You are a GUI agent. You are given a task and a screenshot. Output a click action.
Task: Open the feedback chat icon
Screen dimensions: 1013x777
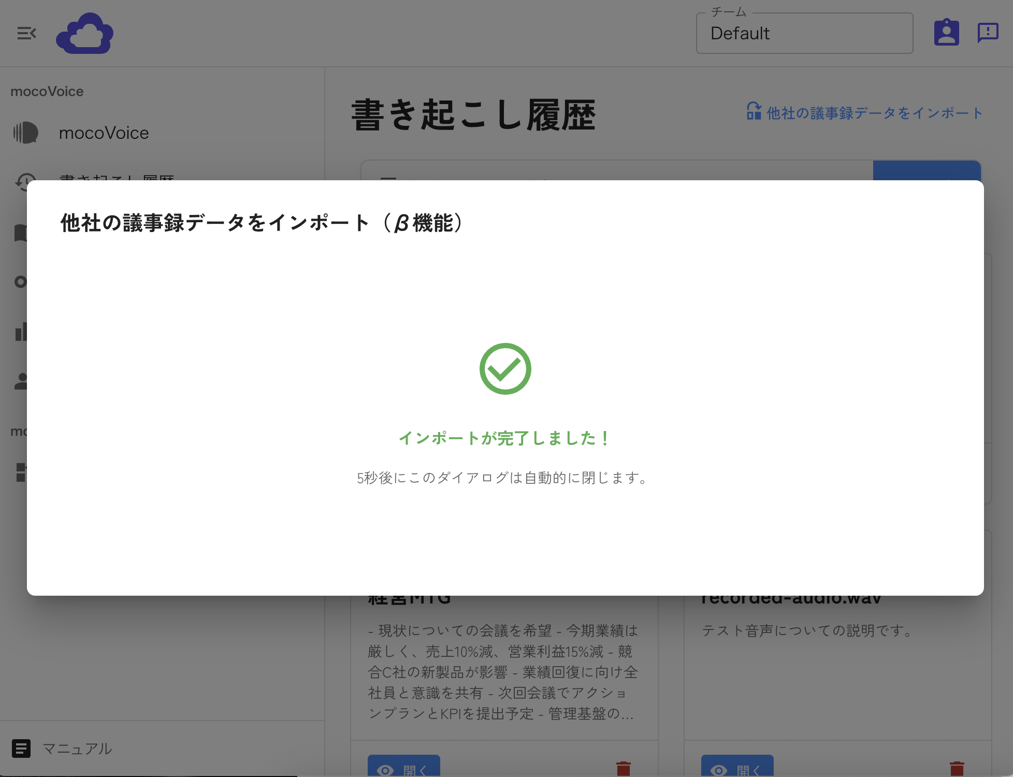tap(988, 33)
